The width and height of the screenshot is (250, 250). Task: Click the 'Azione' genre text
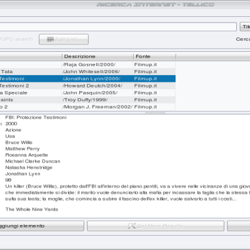(13, 130)
